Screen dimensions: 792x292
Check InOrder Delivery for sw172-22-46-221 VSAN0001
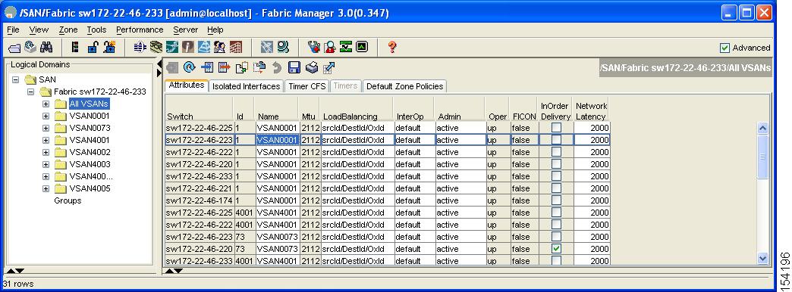[555, 188]
